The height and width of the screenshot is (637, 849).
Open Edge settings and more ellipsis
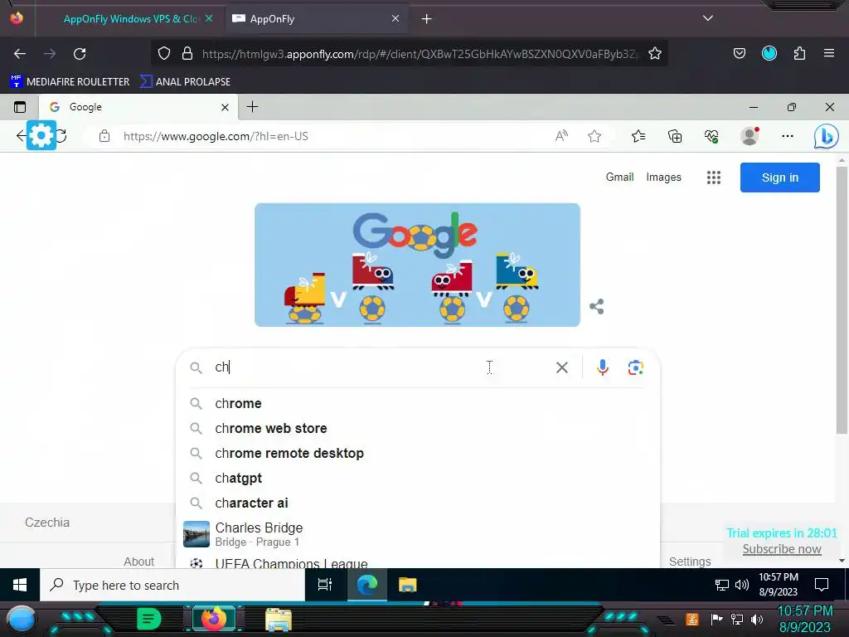coord(788,136)
